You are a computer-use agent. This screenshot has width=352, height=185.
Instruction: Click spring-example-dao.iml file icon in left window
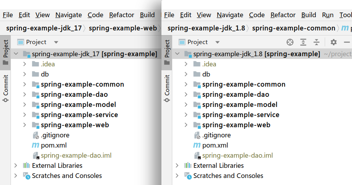pos(36,156)
